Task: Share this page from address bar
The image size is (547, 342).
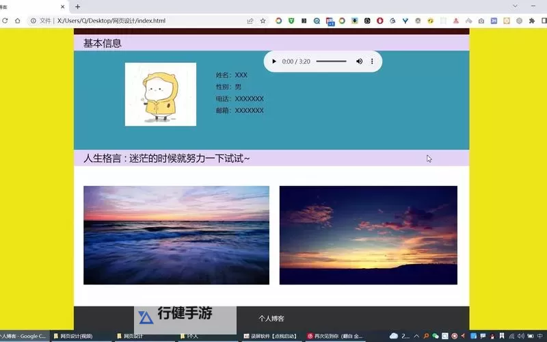Action: pos(250,21)
